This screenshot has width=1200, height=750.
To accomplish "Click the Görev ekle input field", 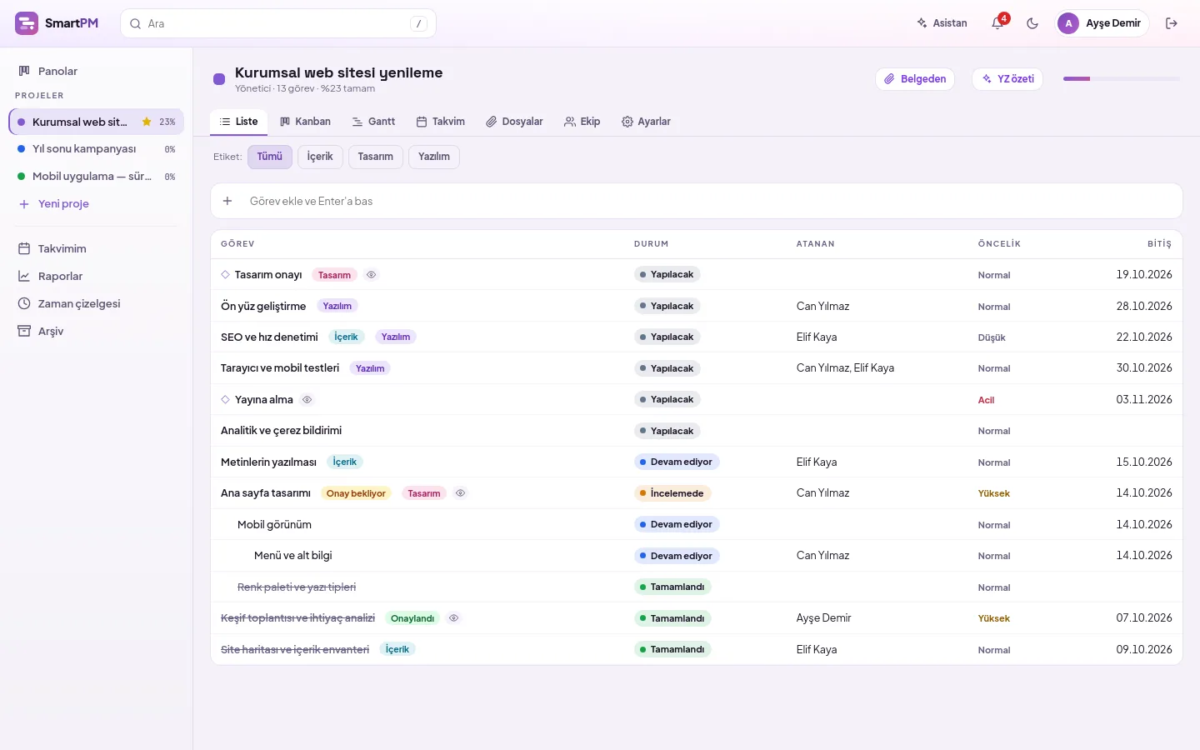I will pos(710,201).
